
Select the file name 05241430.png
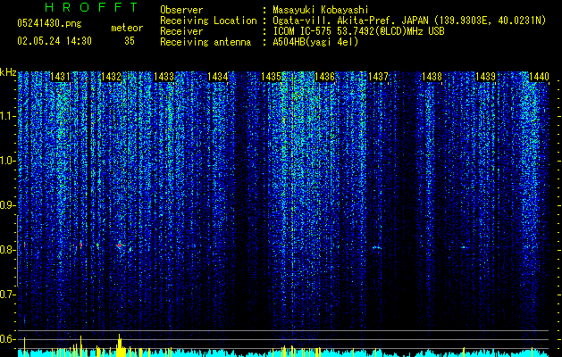(49, 23)
